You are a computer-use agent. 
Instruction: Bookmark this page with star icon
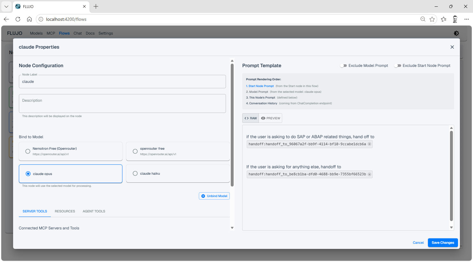(432, 19)
